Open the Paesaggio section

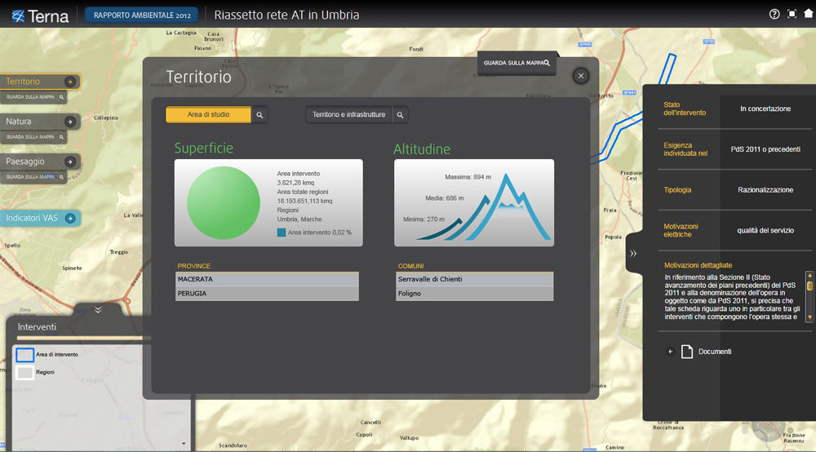click(33, 162)
